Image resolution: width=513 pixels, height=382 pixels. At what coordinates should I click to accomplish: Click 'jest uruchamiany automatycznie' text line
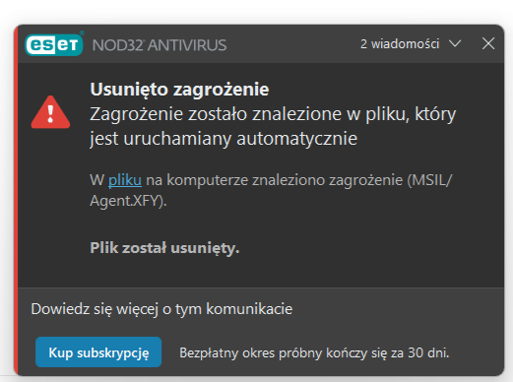point(224,139)
